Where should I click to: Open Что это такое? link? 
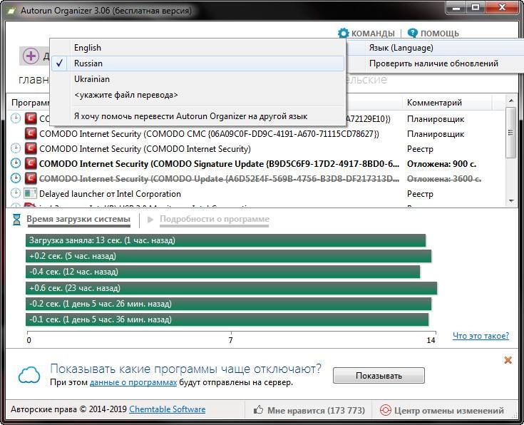coord(481,335)
